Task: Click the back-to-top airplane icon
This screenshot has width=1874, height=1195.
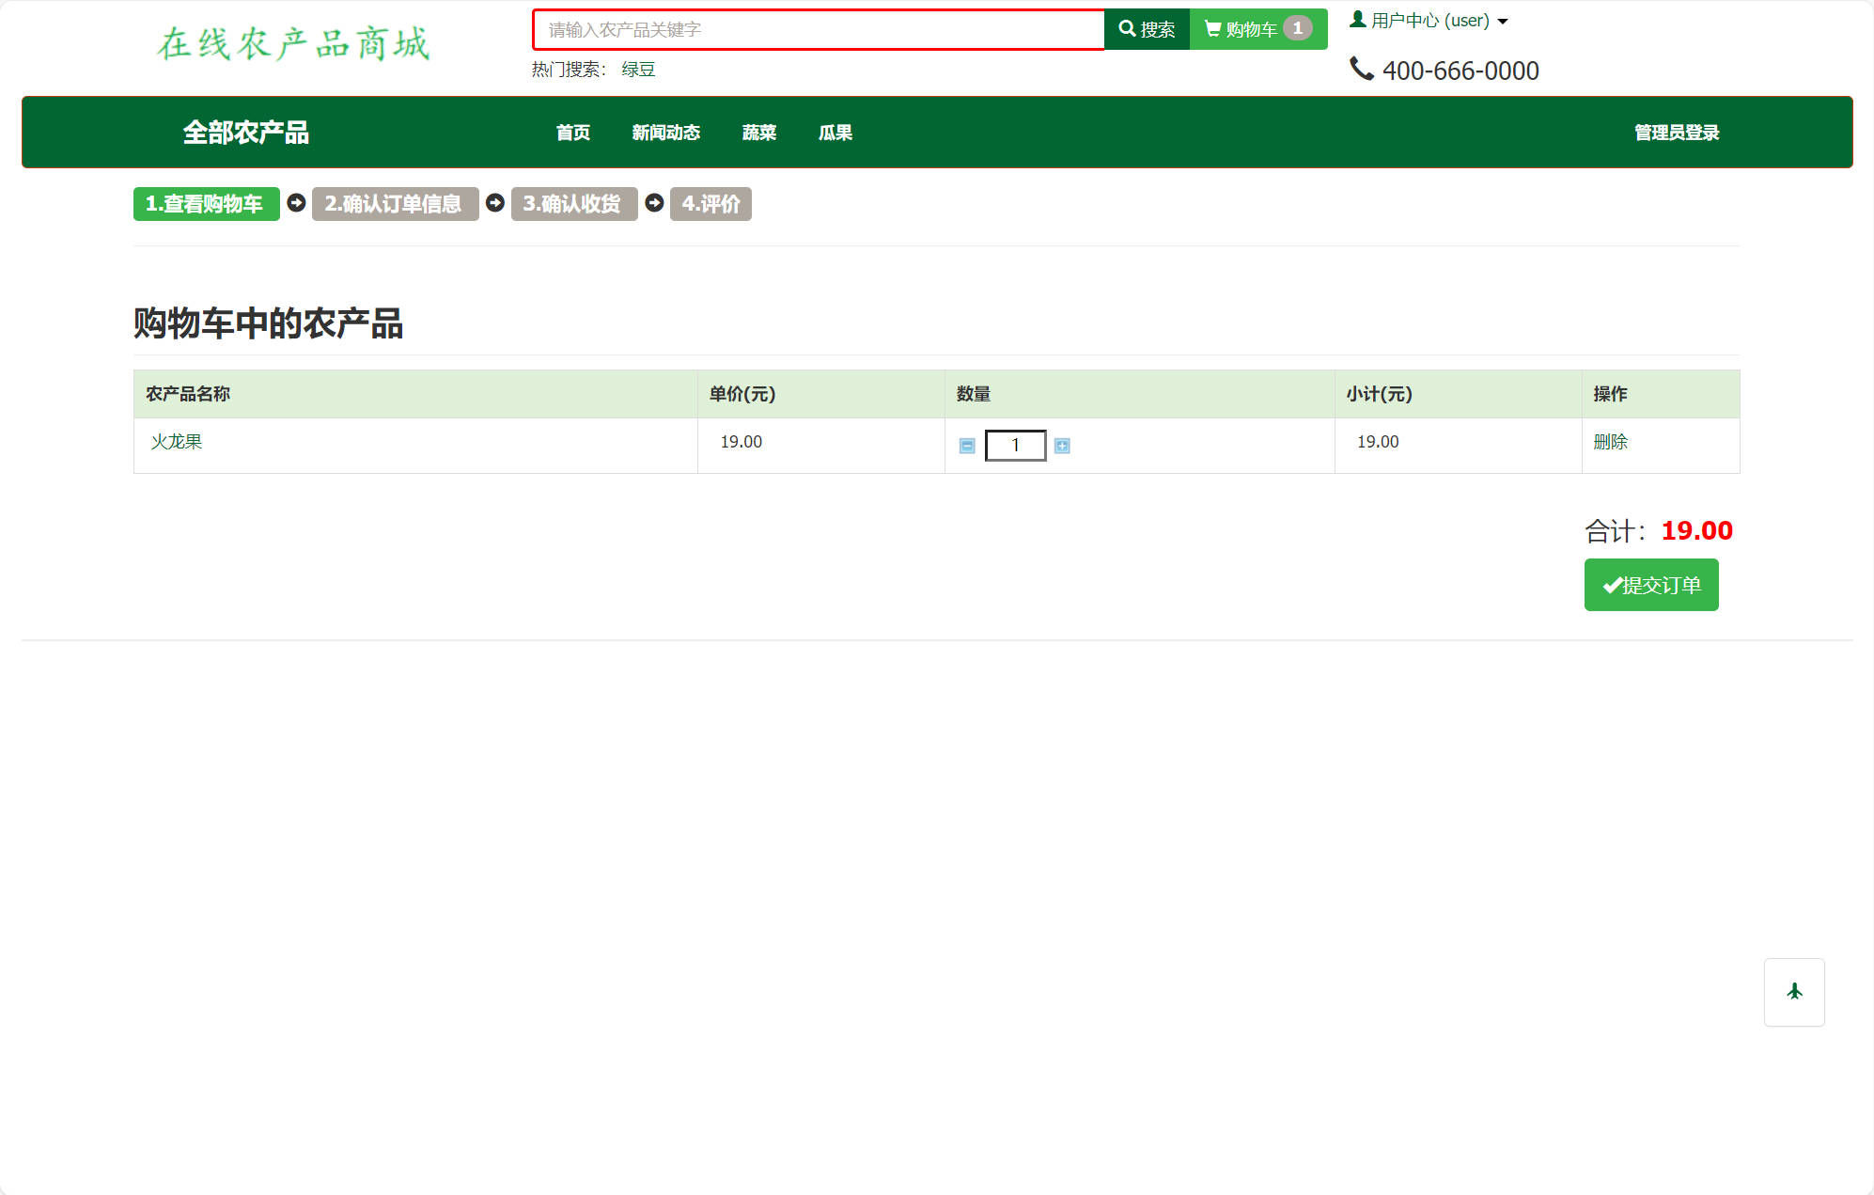Action: tap(1794, 992)
